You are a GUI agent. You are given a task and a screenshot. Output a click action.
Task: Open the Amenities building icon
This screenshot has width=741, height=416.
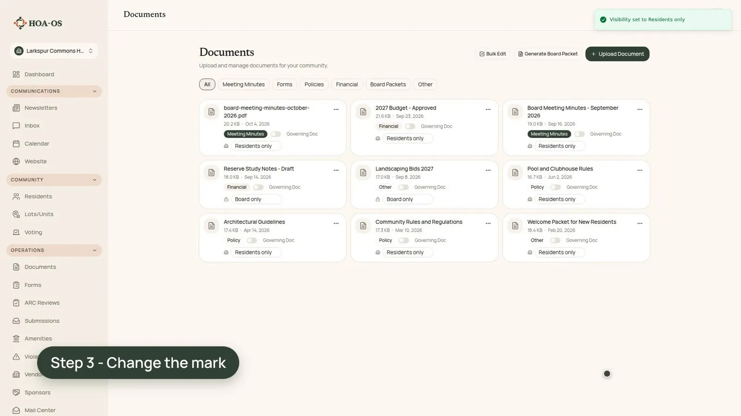pyautogui.click(x=16, y=339)
